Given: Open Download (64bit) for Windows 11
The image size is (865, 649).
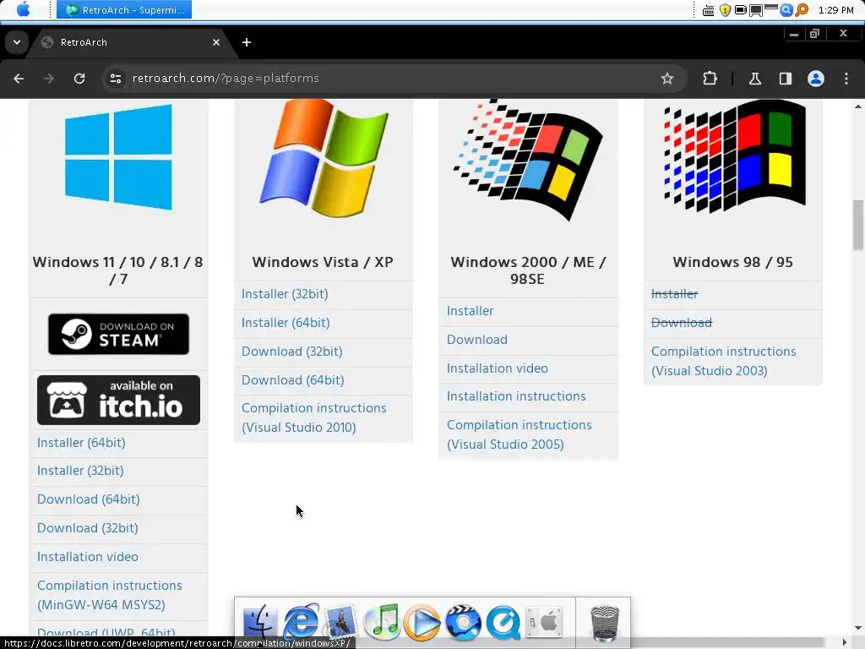Looking at the screenshot, I should pyautogui.click(x=88, y=499).
